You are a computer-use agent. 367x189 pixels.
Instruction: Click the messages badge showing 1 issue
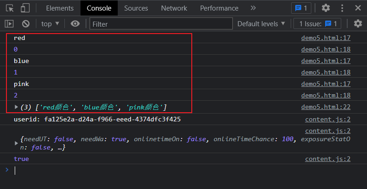pyautogui.click(x=302, y=8)
